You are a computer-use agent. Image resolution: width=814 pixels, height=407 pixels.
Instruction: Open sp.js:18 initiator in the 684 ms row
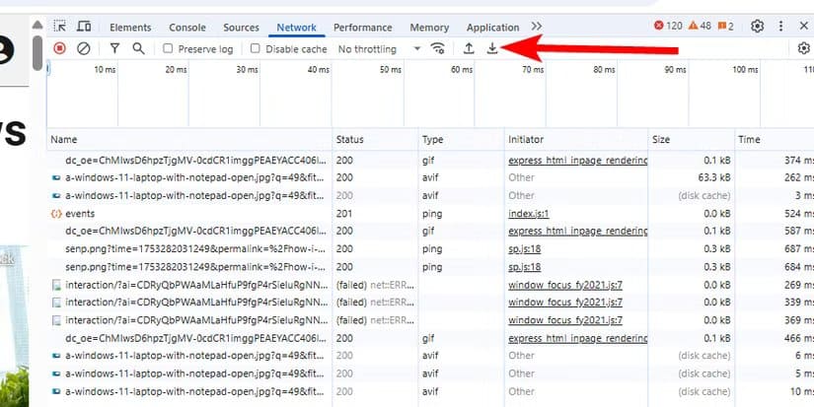524,267
